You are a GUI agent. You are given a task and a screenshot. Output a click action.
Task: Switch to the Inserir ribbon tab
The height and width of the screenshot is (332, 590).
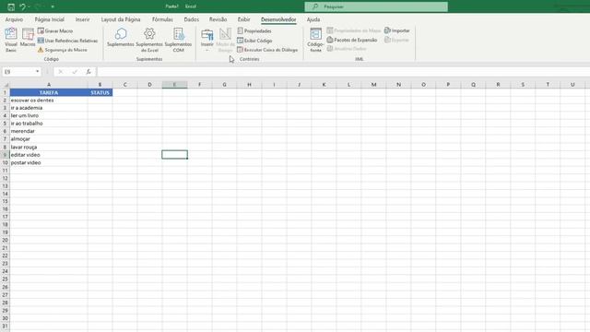[82, 19]
